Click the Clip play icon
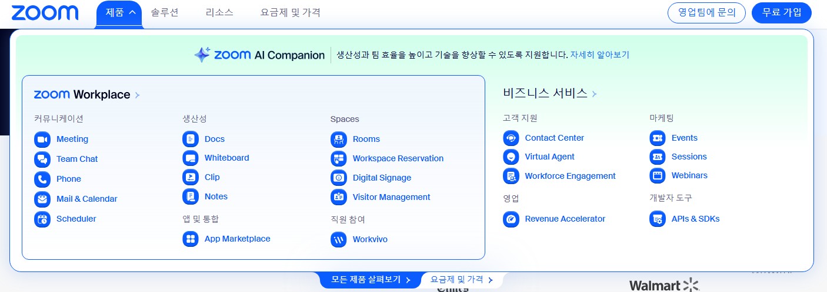Image resolution: width=827 pixels, height=292 pixels. (x=191, y=178)
